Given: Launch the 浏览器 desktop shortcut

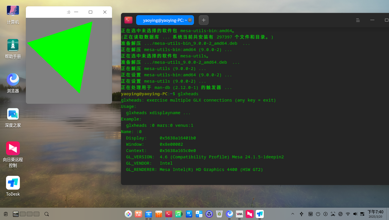Looking at the screenshot, I should tap(13, 83).
